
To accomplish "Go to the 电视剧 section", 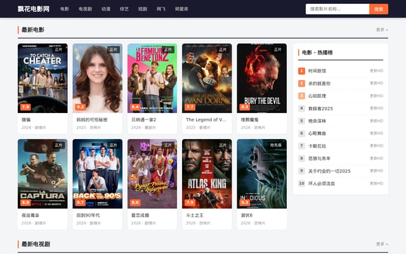I will [85, 9].
